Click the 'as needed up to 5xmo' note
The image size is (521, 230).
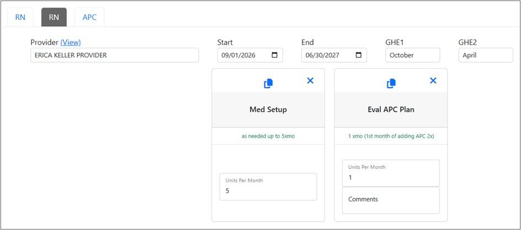coord(268,136)
